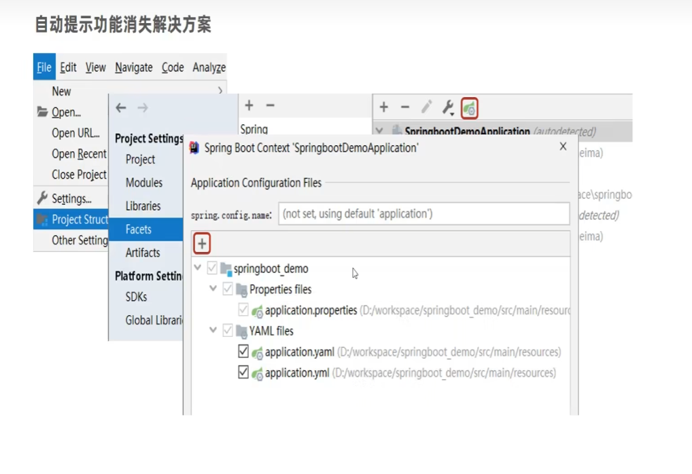Click the wrench dropdown icon in right toolbar
This screenshot has width=692, height=474.
point(449,107)
